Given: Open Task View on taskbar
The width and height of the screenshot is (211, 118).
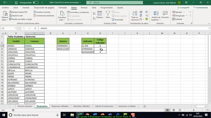Looking at the screenshot, I should [64, 115].
